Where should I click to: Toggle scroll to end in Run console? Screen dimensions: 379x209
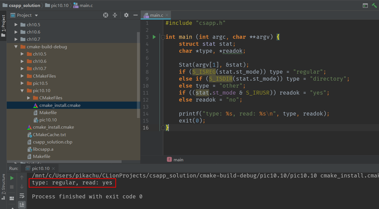(x=22, y=205)
